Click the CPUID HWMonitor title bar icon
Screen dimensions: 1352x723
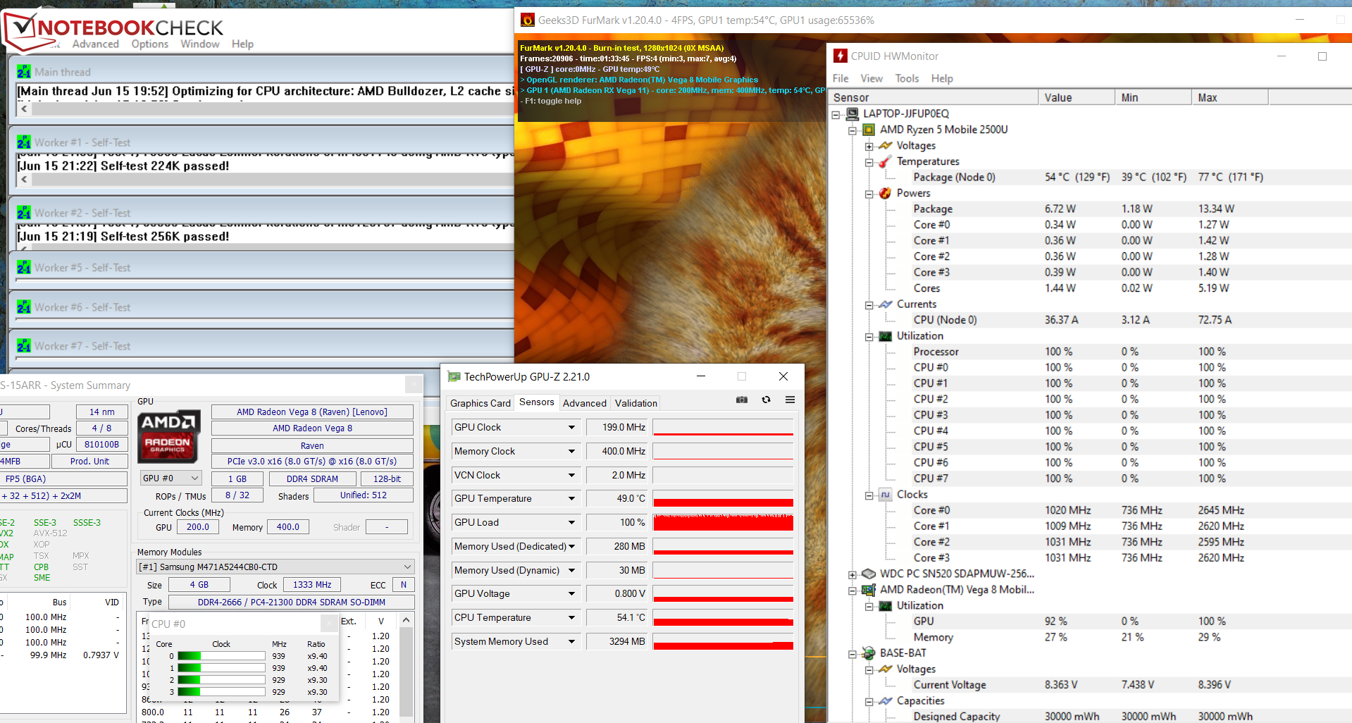coord(841,56)
